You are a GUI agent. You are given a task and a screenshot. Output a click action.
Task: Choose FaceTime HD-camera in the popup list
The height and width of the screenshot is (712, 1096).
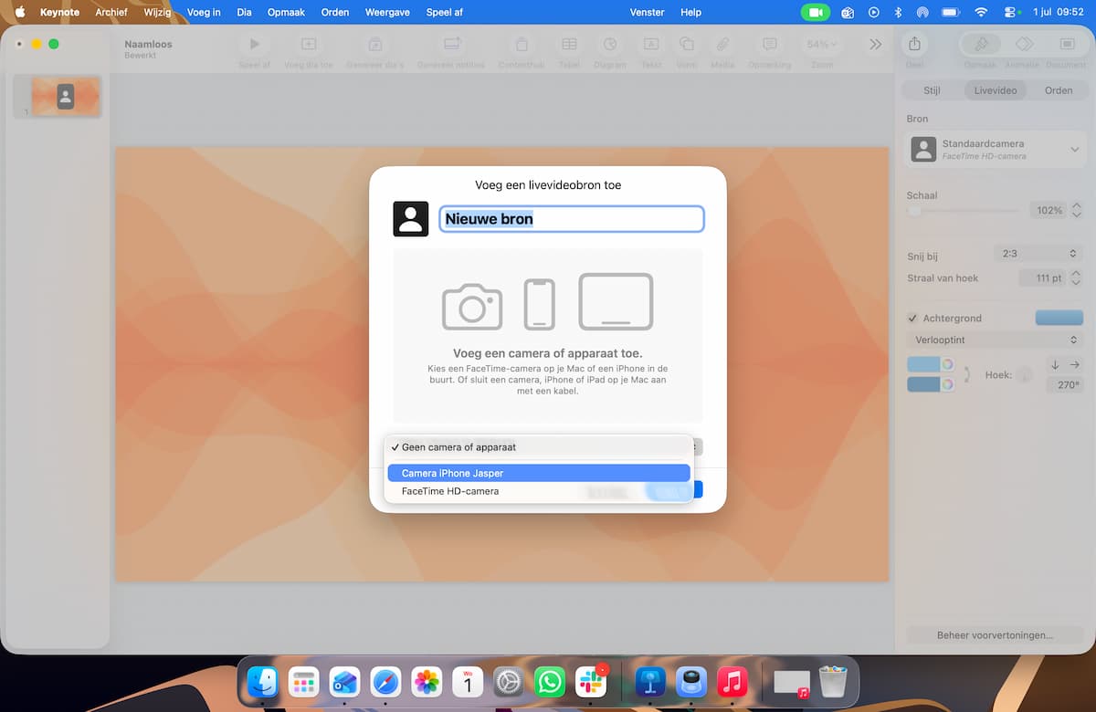539,491
